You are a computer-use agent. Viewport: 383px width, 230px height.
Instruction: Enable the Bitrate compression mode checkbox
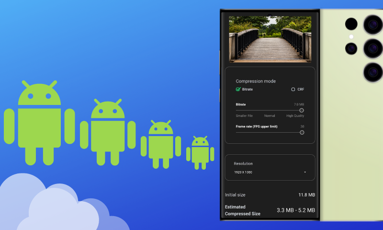238,89
